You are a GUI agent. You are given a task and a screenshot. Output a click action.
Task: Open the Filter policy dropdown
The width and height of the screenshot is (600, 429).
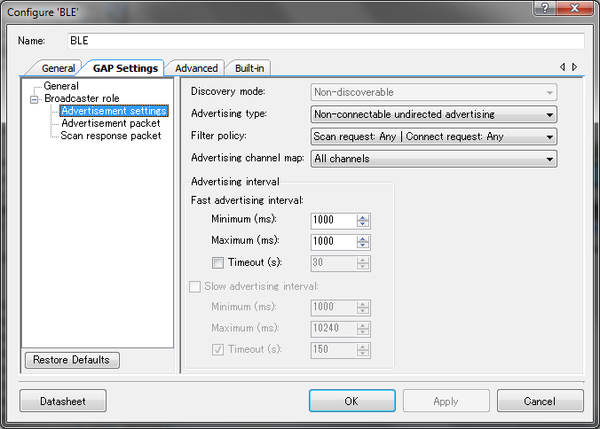click(x=433, y=136)
